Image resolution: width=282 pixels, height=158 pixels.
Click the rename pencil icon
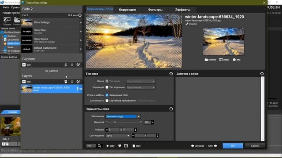tap(187, 24)
